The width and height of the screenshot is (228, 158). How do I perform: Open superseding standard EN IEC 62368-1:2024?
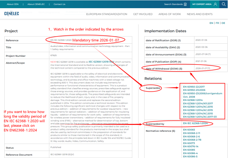(x=196, y=124)
